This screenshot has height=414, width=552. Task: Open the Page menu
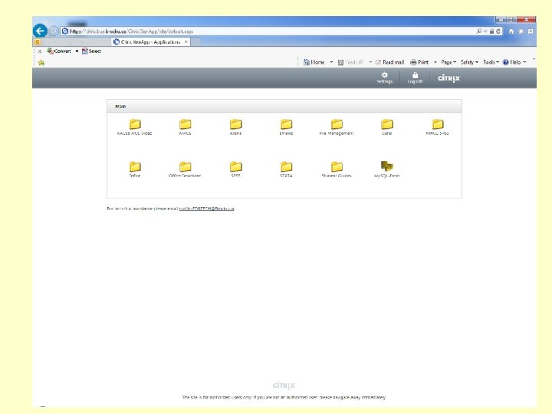click(449, 62)
